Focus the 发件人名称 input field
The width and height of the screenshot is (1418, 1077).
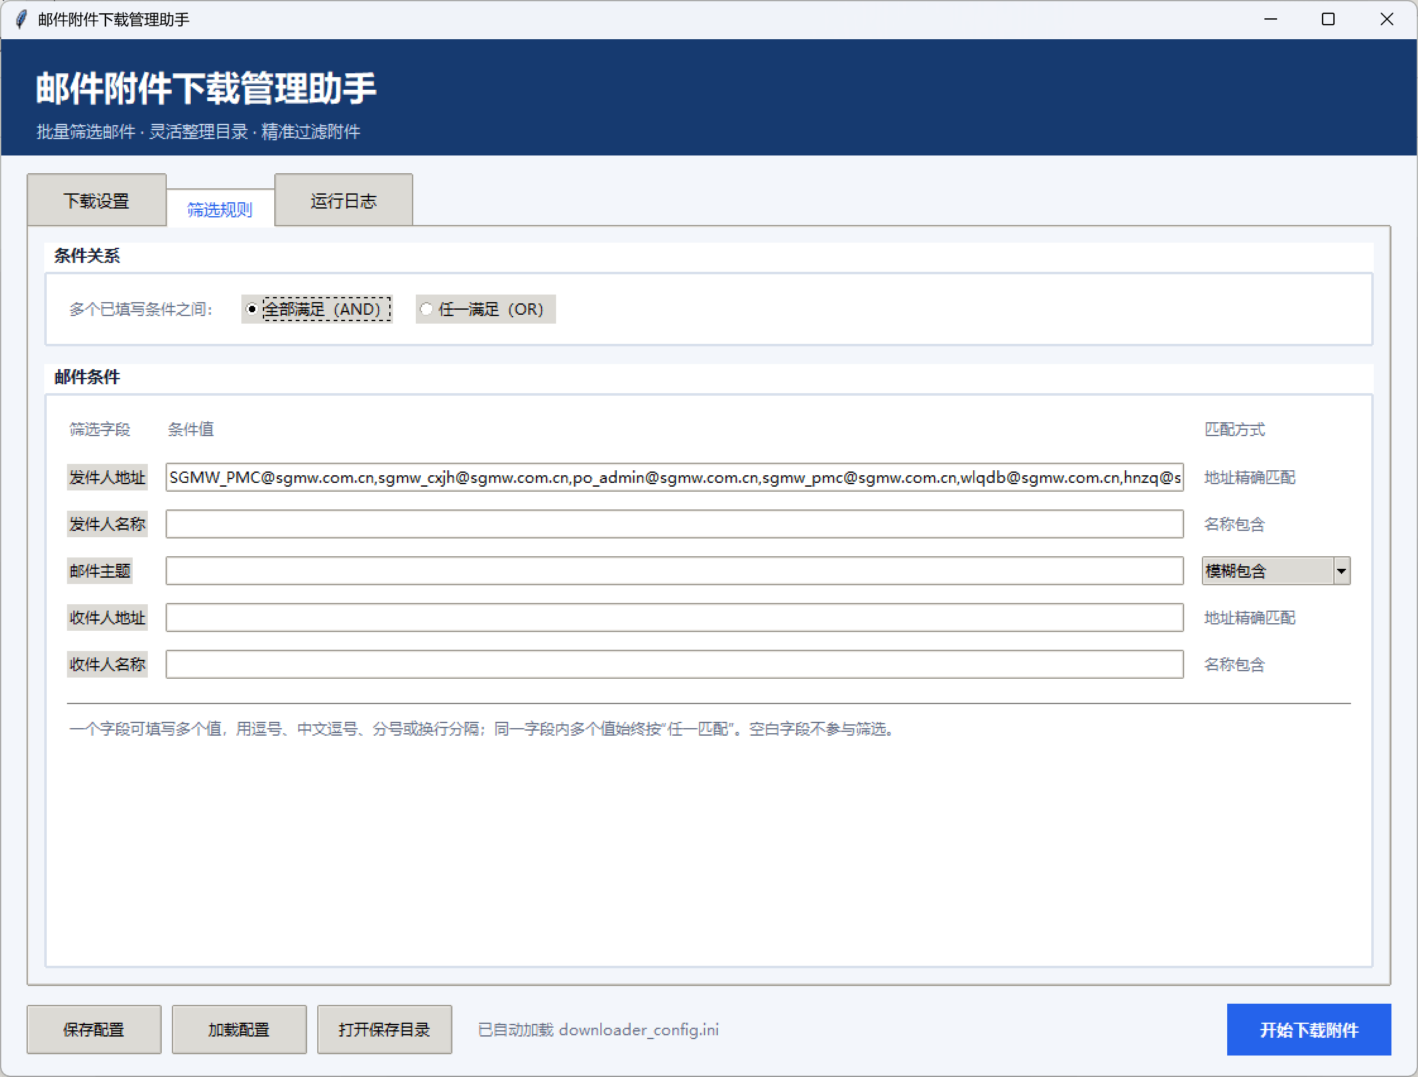(x=674, y=525)
